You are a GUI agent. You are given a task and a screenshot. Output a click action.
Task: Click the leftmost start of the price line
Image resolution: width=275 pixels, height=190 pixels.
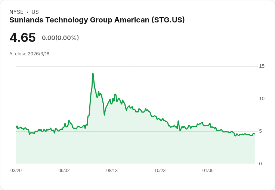[16, 127]
